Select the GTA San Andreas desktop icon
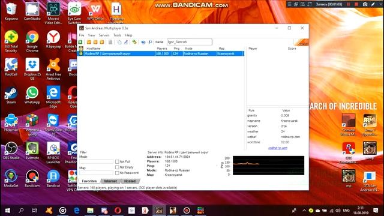Image resolution: width=384 pixels, height=216 pixels. pyautogui.click(x=370, y=181)
